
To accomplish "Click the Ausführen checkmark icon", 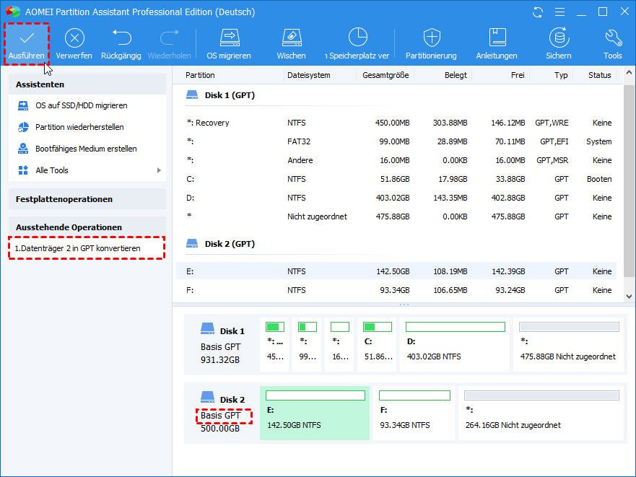I will click(27, 38).
